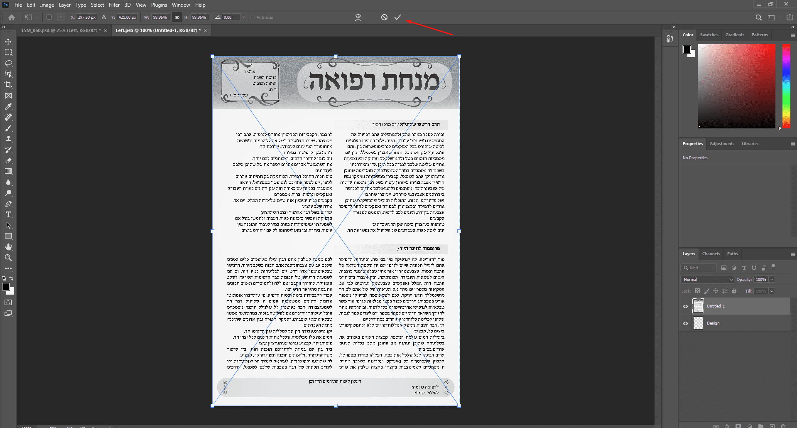Open the layer filter Kind dropdown
797x428 pixels.
(x=699, y=268)
